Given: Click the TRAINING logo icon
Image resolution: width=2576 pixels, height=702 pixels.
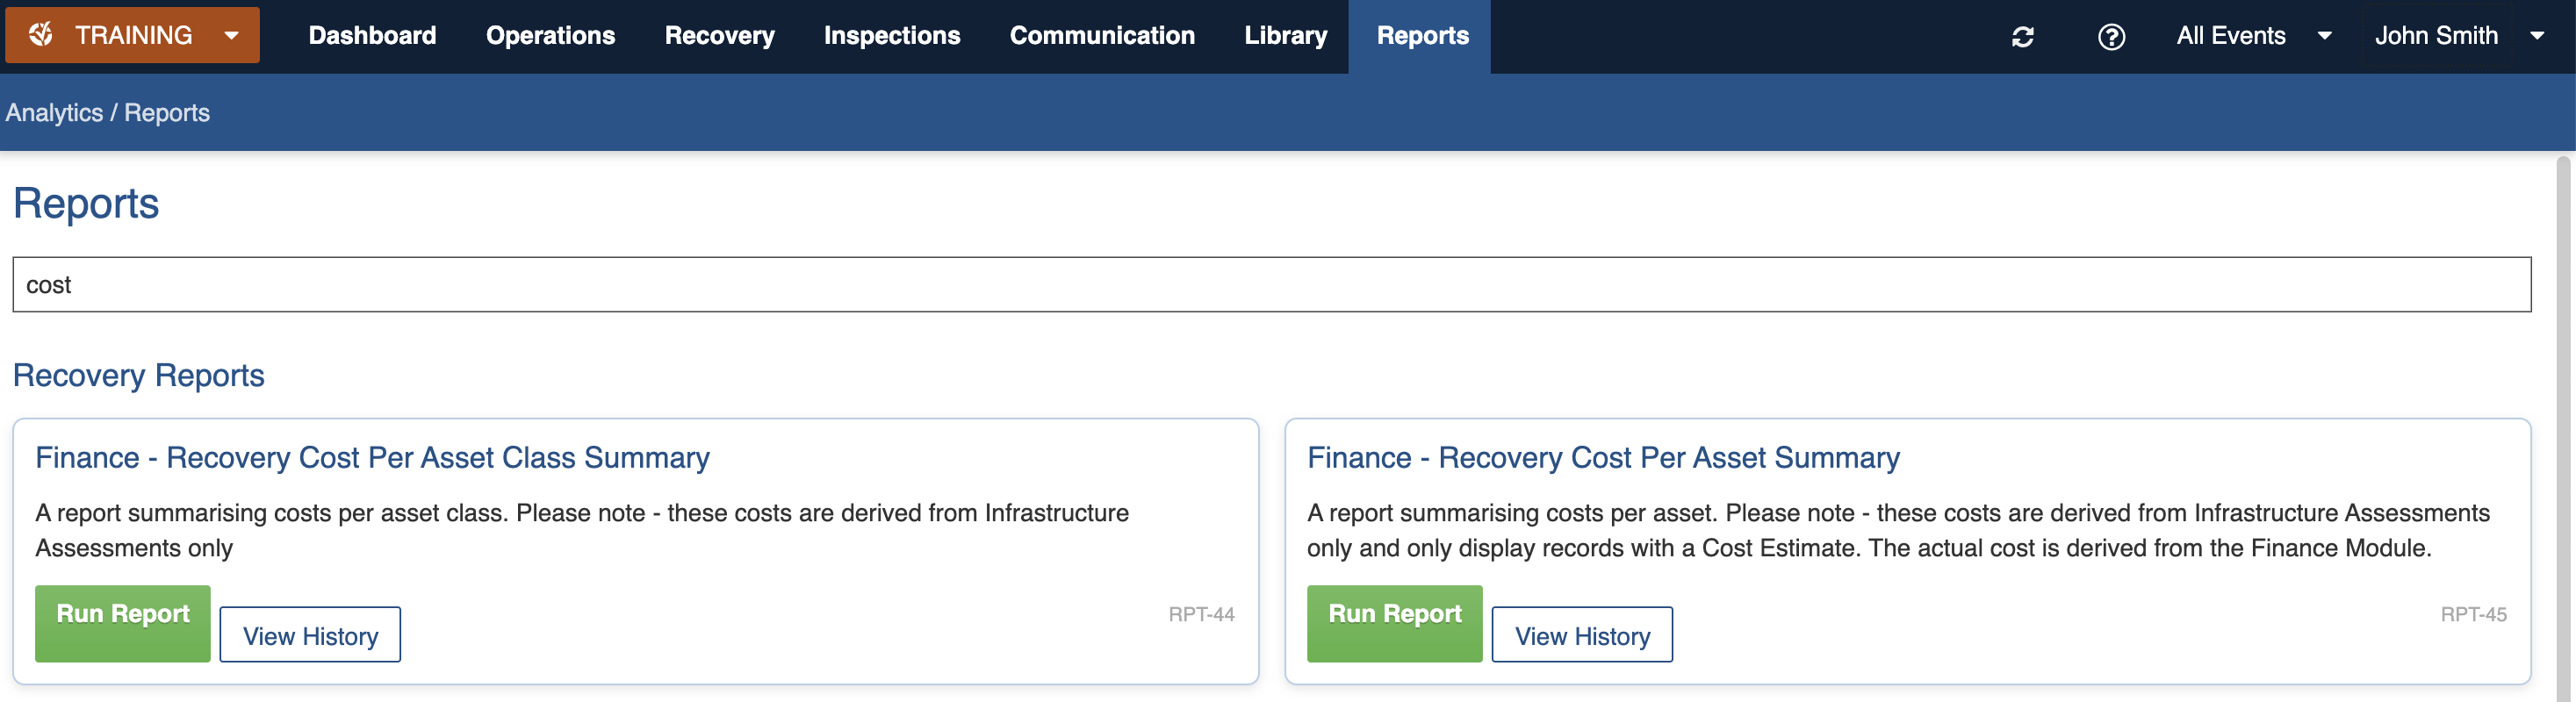Looking at the screenshot, I should [x=41, y=35].
